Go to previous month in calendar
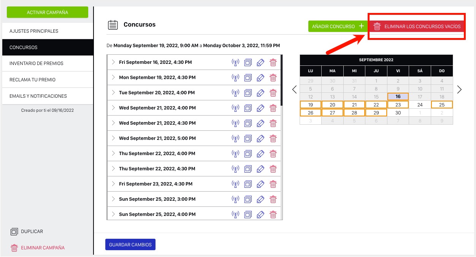Screen dimensions: 476x257 (x=294, y=90)
